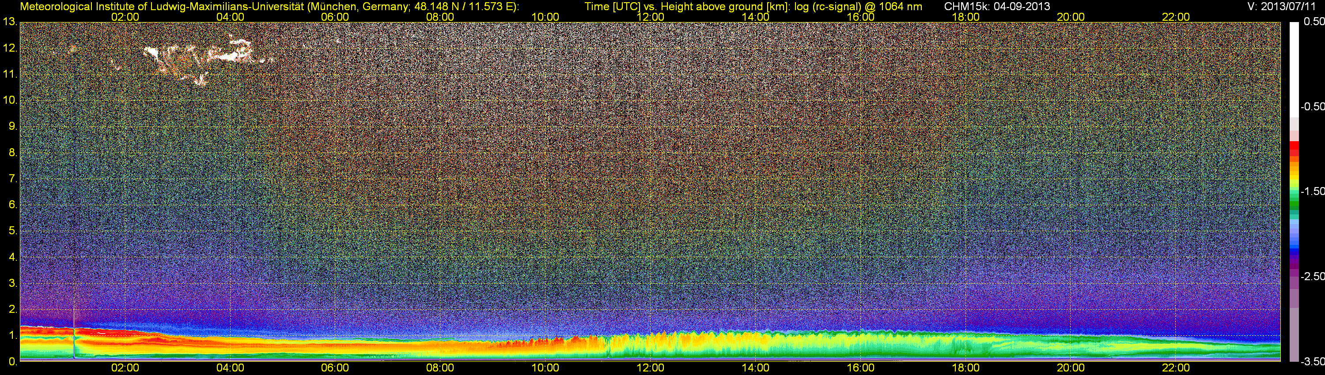Click the -1.50 colorbar value label
The width and height of the screenshot is (1325, 375).
[1312, 191]
